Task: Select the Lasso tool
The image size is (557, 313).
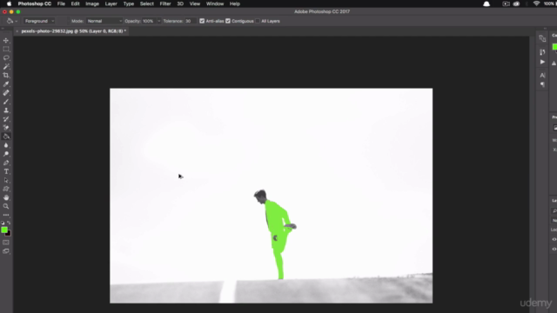Action: (6, 58)
